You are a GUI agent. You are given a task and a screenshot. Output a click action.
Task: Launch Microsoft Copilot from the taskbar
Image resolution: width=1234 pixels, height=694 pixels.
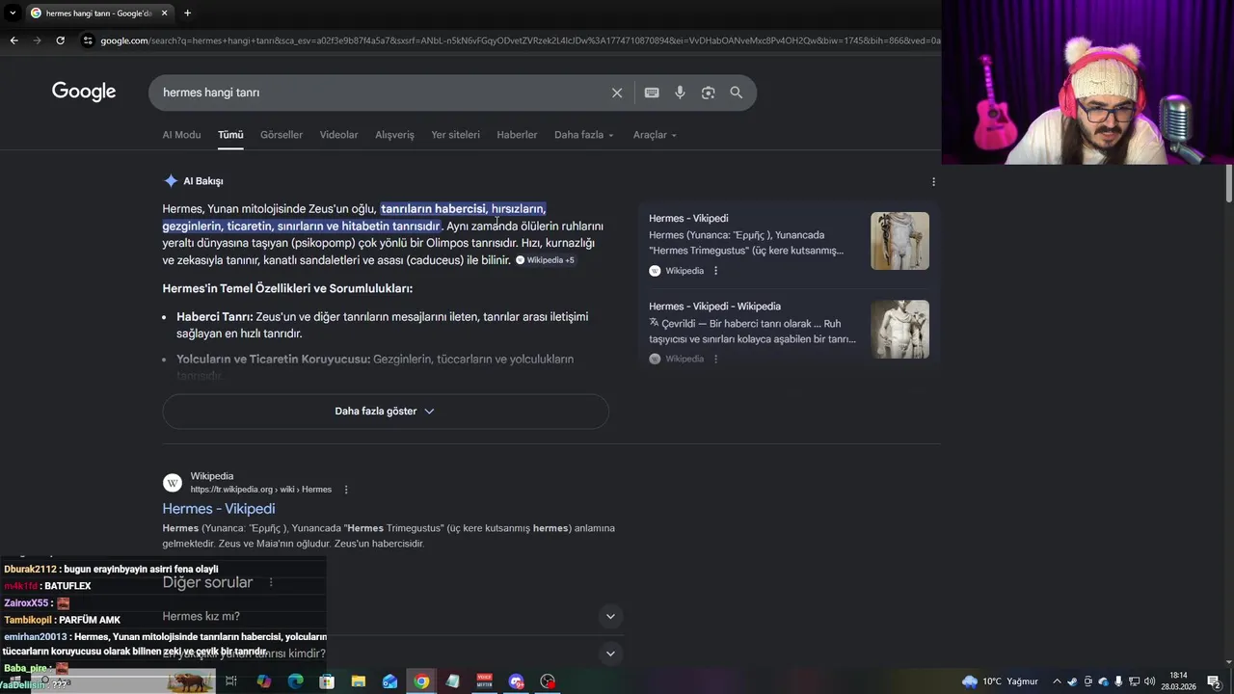coord(264,681)
